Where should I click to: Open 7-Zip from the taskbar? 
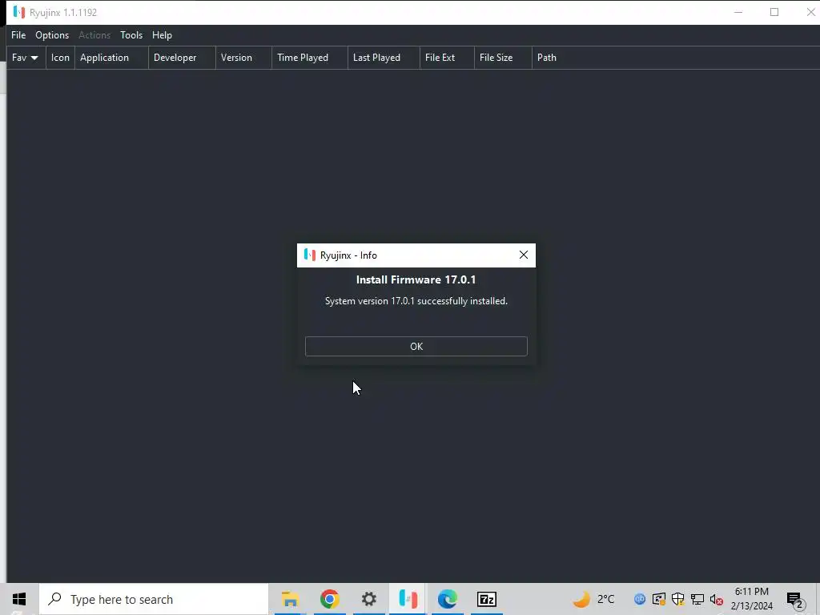point(486,599)
